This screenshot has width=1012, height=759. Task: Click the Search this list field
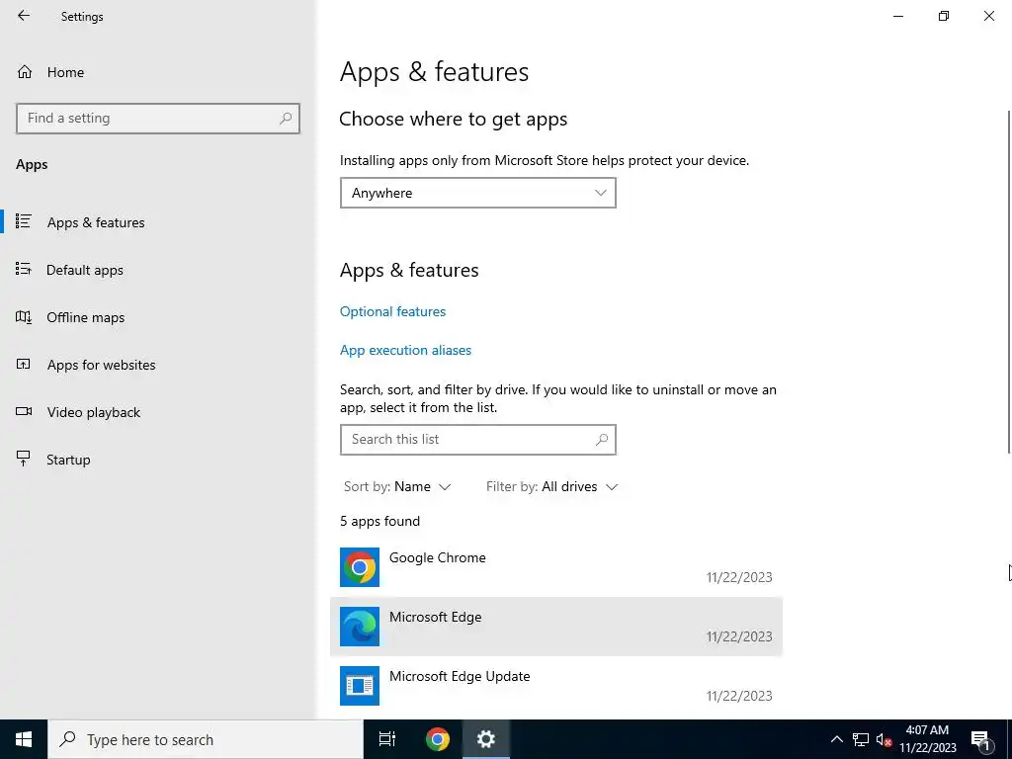tap(478, 440)
